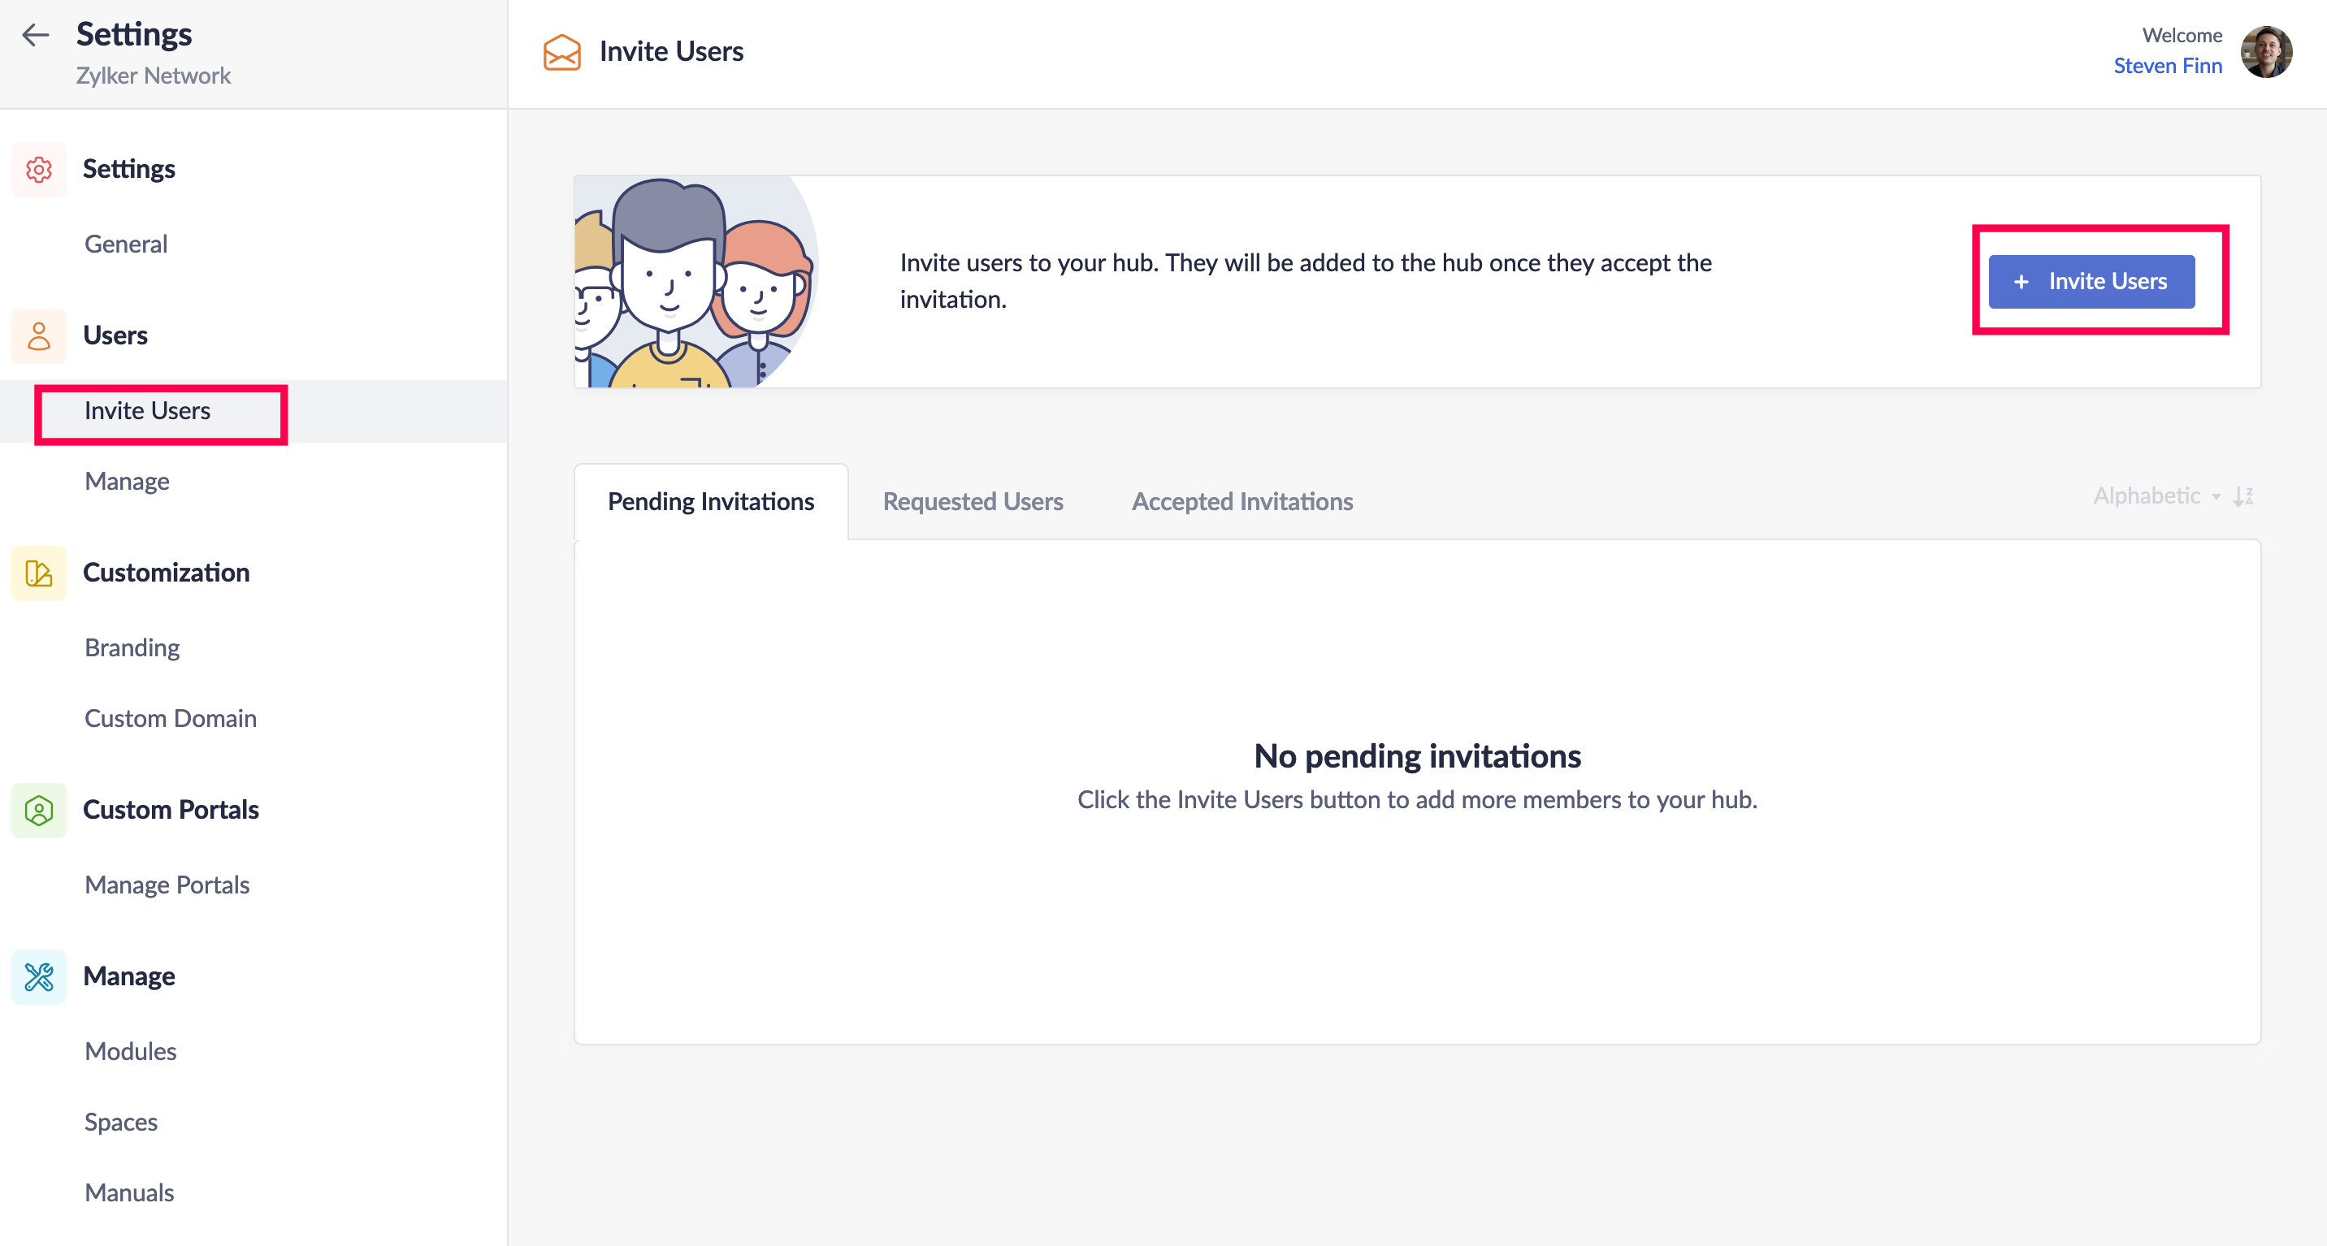Click the blue Manage tools icon
This screenshot has height=1246, width=2327.
tap(39, 976)
